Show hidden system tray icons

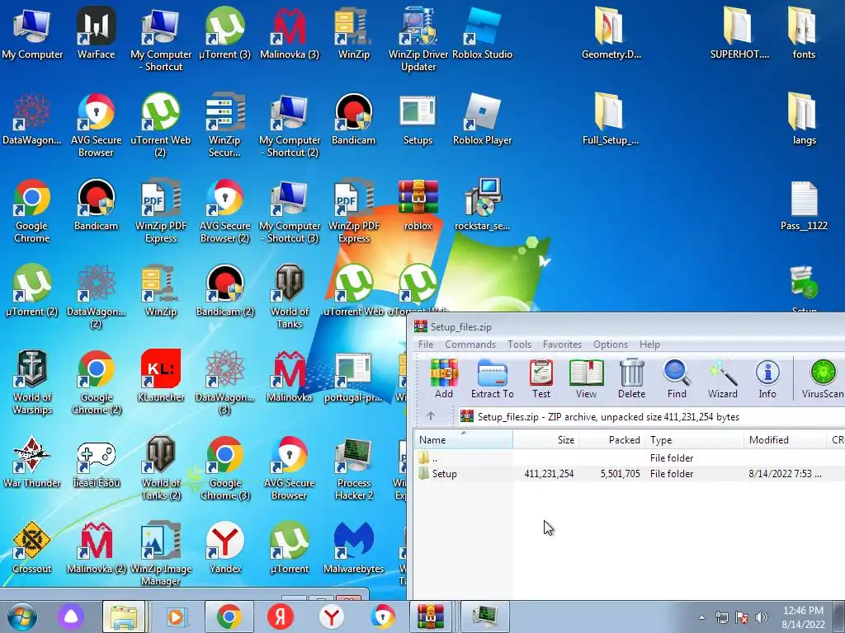(701, 618)
